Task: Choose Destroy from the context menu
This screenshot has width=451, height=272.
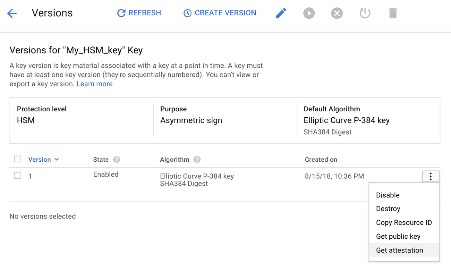Action: point(388,209)
